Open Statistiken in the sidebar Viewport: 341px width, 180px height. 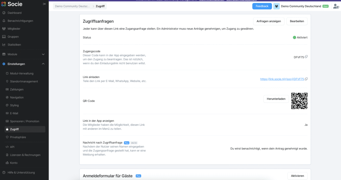pos(14,45)
